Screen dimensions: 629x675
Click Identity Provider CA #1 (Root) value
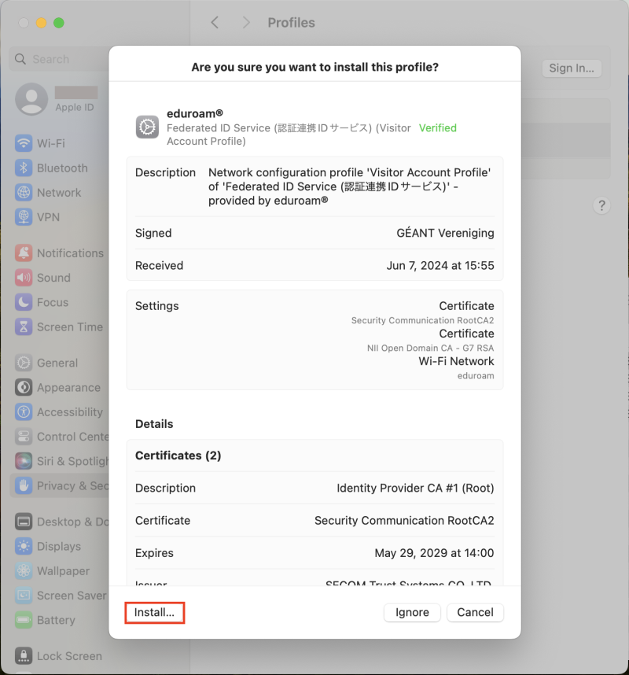415,489
